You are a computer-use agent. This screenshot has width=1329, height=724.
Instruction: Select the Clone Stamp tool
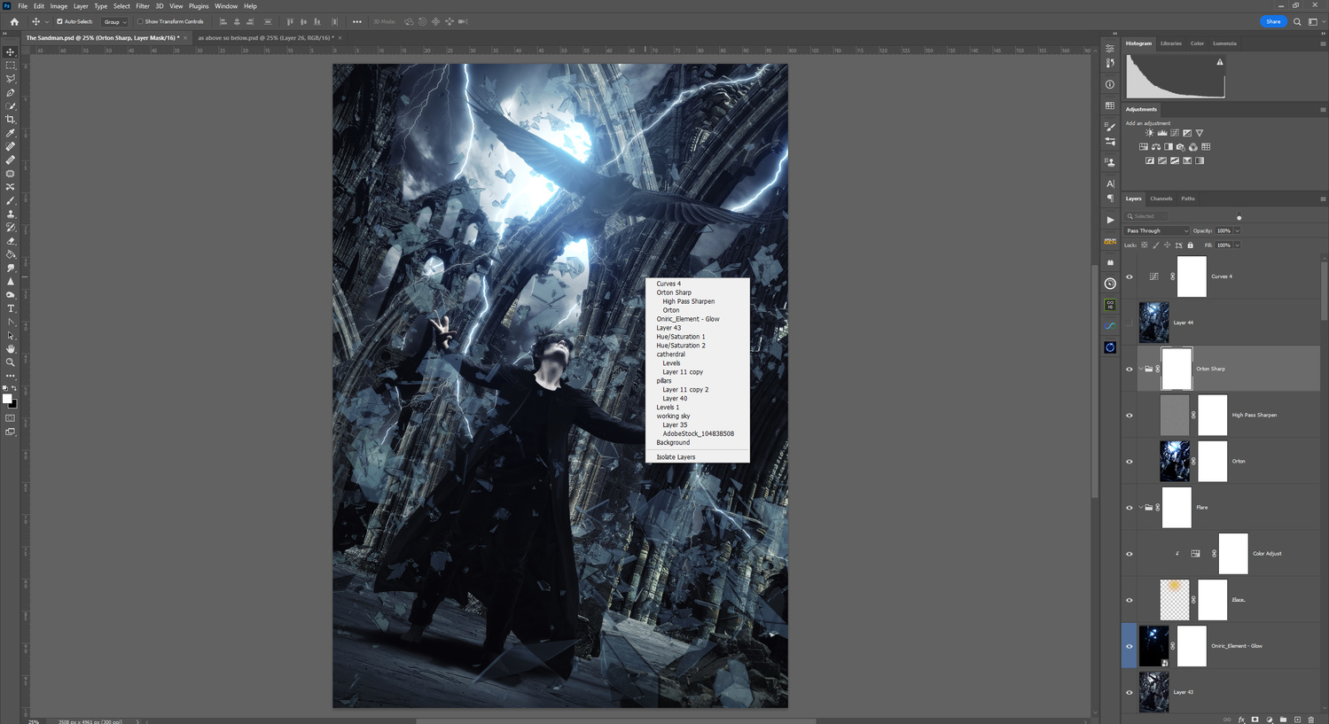(11, 214)
